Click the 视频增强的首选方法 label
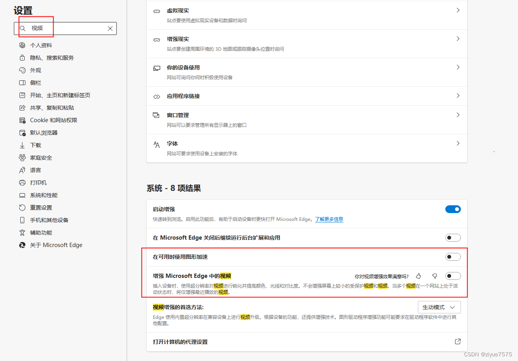Screen dimensions: 518x361 (178, 307)
